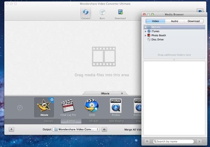Select iTunes in the Media Browser list

pyautogui.click(x=174, y=31)
